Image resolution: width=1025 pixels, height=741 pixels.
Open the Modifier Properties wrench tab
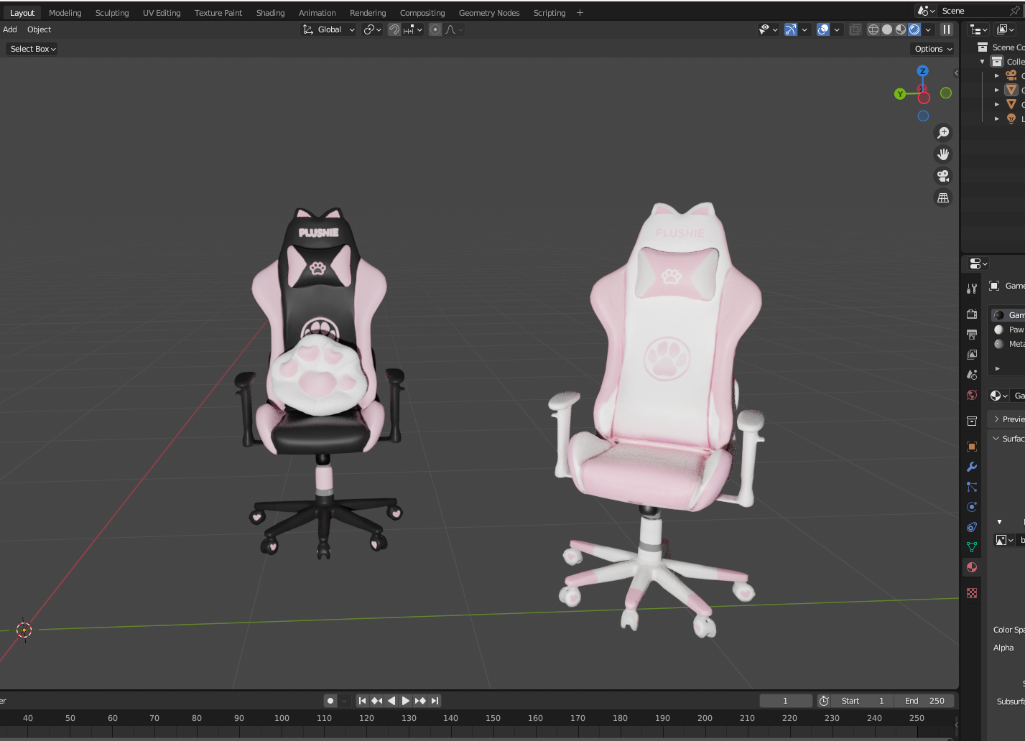tap(972, 467)
